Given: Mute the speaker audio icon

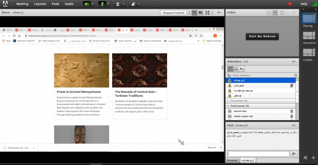Looking at the screenshot, I should [87, 4].
